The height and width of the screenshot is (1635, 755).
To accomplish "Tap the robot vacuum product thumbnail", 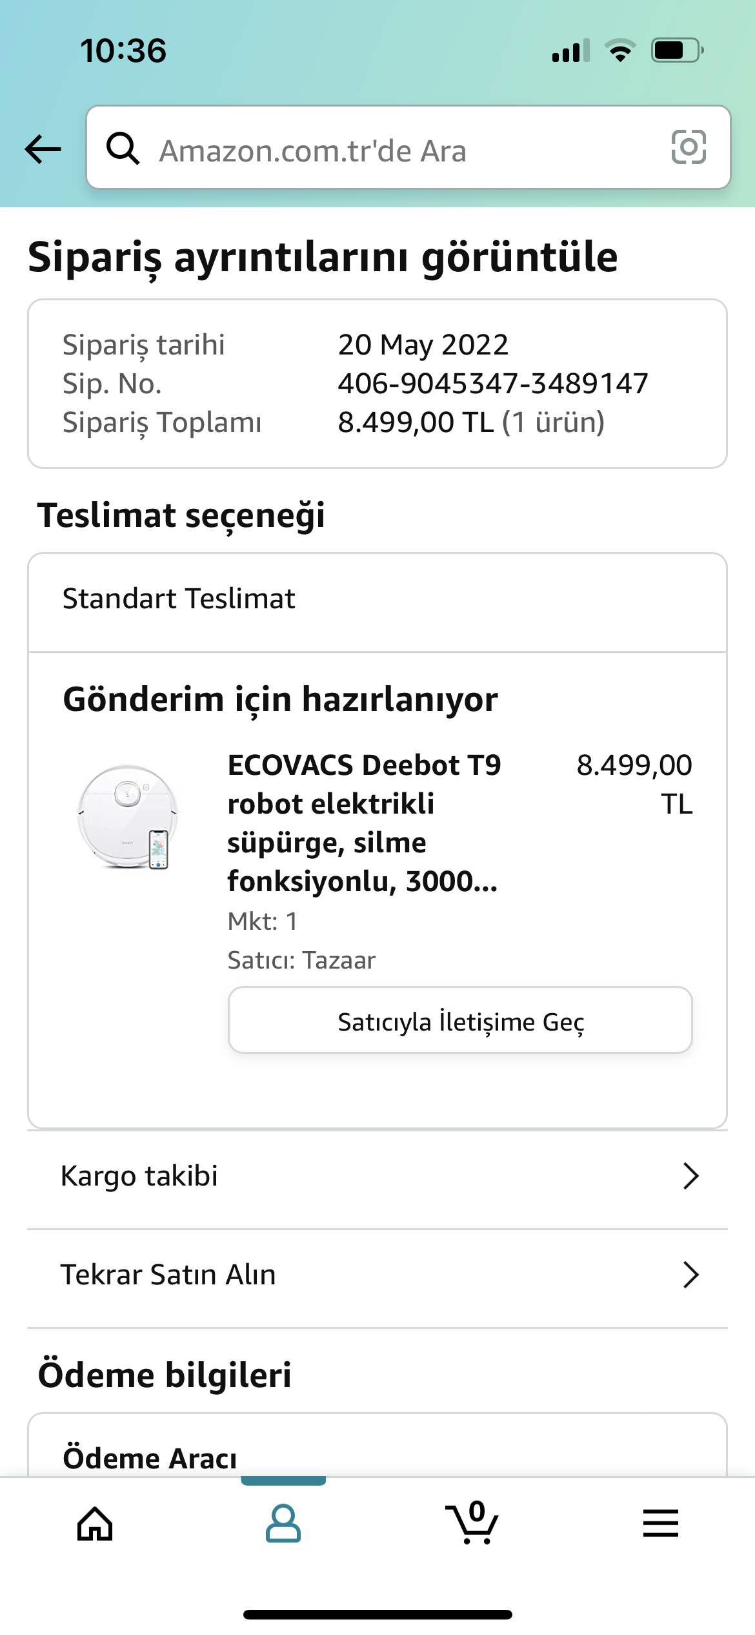I will point(128,817).
